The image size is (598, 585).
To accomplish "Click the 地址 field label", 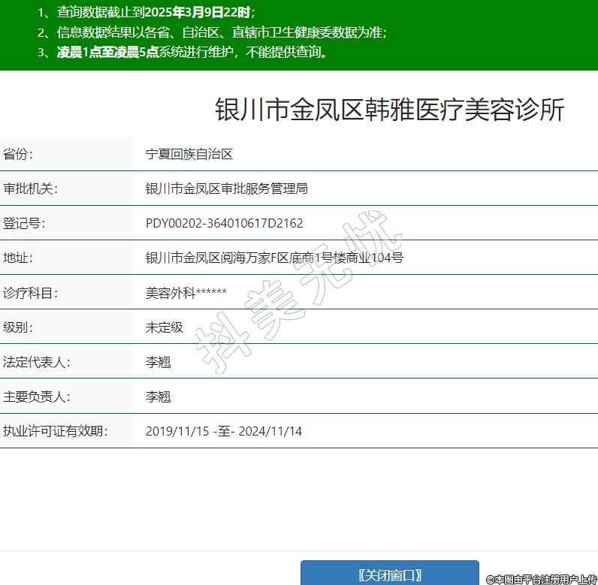I will pyautogui.click(x=19, y=258).
